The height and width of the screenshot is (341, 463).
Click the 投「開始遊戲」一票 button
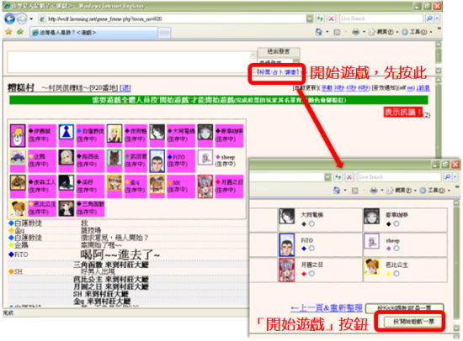tap(413, 322)
